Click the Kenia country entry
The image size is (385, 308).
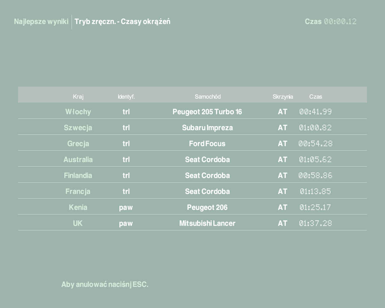[78, 208]
